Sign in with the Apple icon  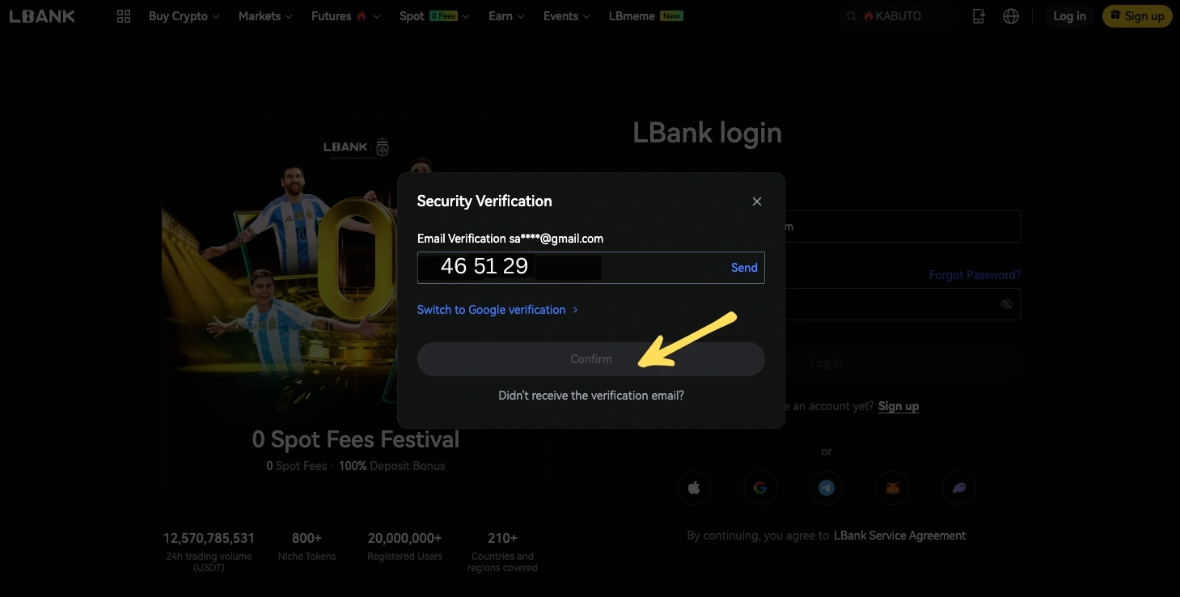694,488
